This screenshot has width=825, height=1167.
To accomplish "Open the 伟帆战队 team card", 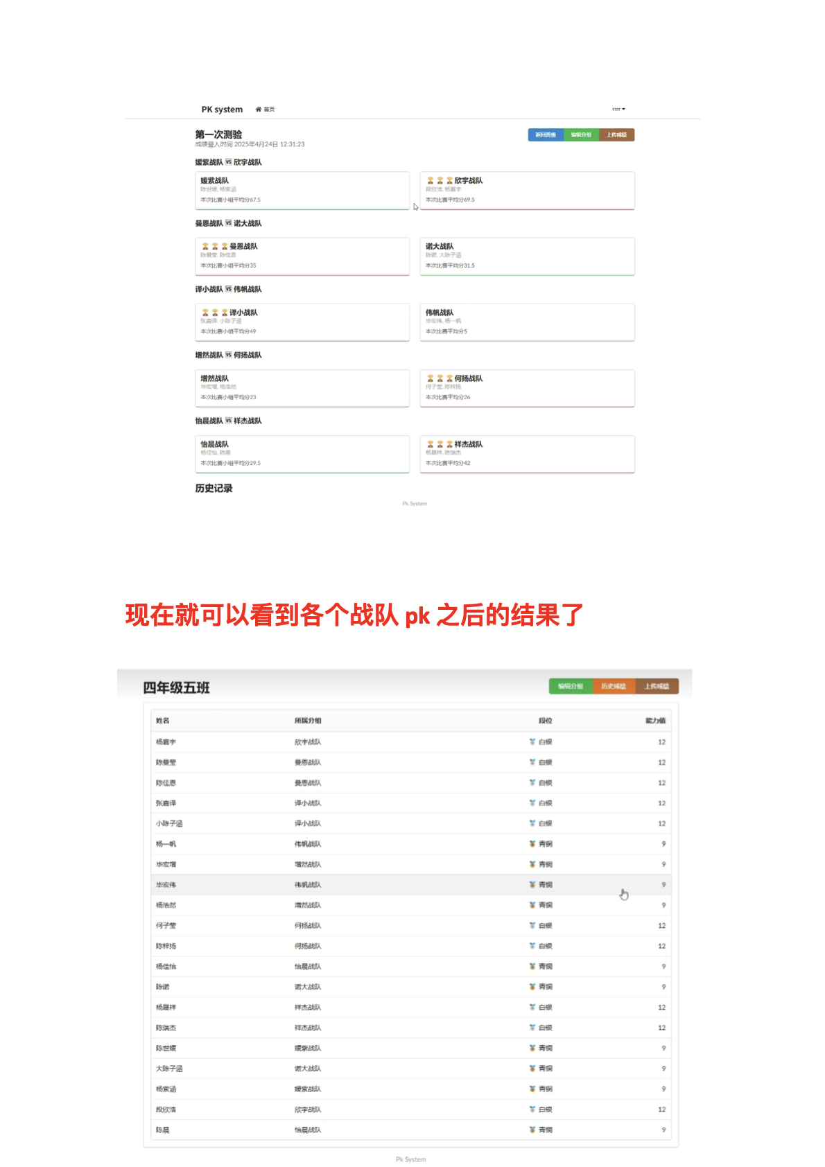I will [527, 322].
